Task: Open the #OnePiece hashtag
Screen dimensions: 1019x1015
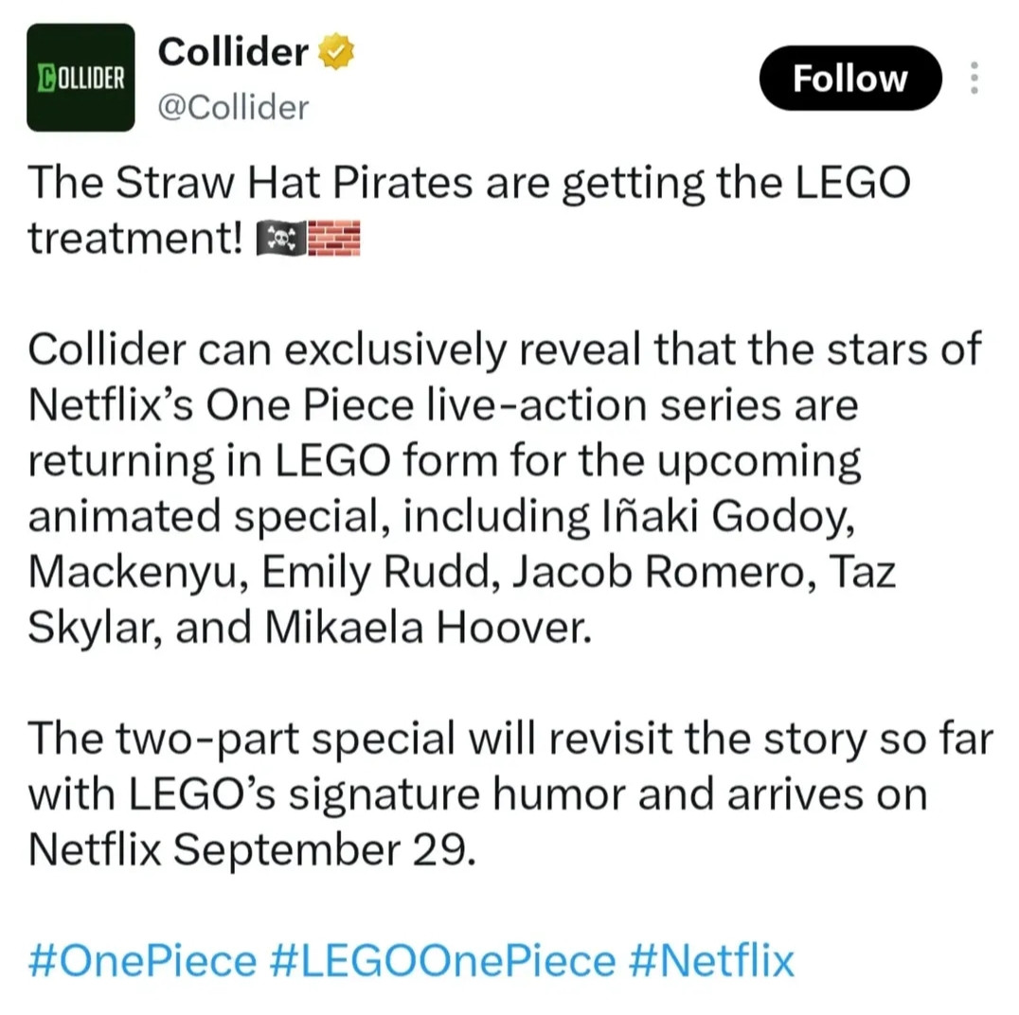Action: [143, 961]
